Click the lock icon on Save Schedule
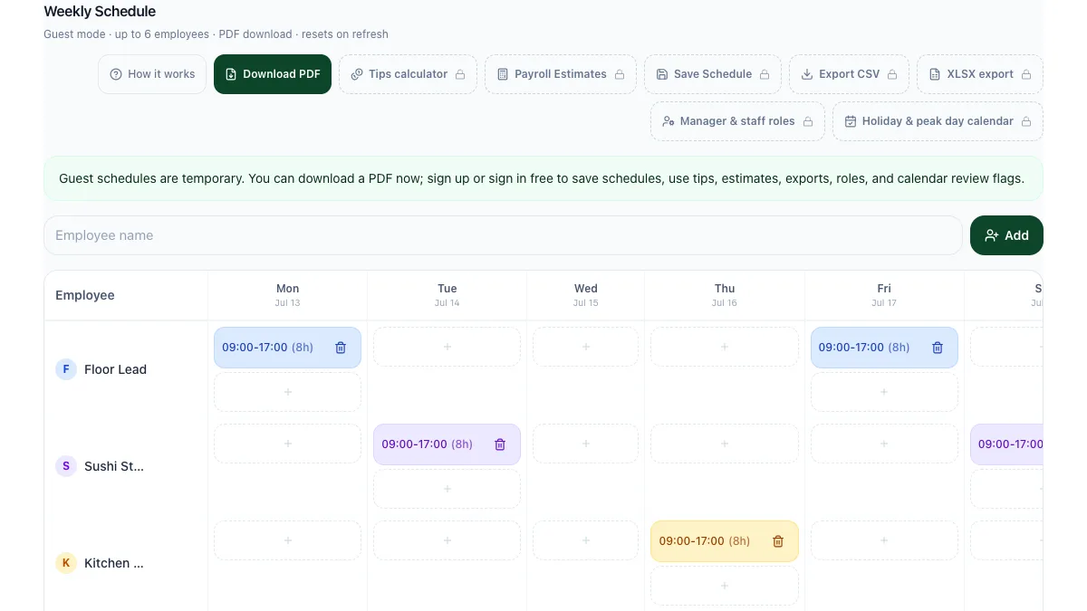1087x611 pixels. pos(765,74)
